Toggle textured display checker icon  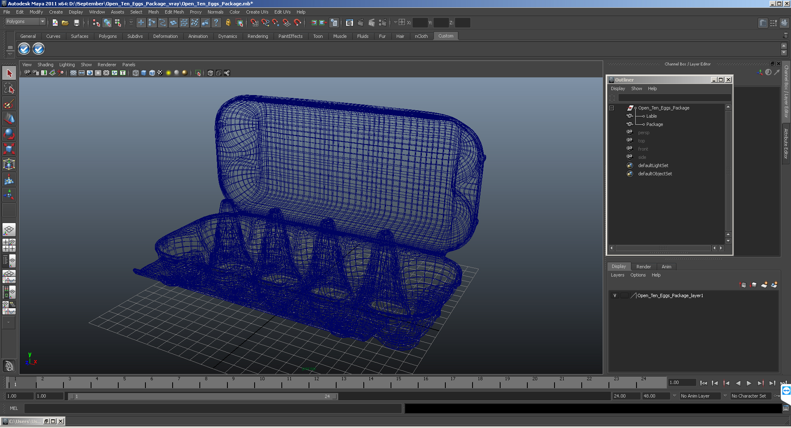160,73
